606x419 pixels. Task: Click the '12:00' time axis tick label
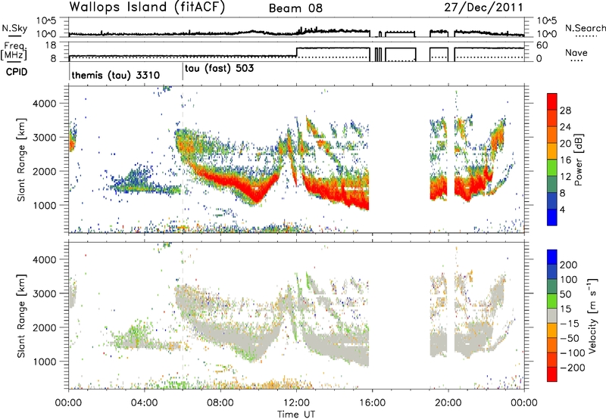[296, 403]
